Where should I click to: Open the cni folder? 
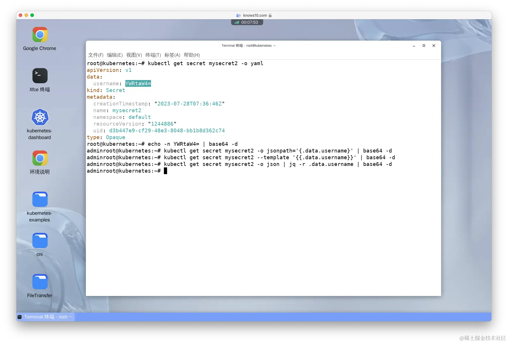click(x=39, y=240)
